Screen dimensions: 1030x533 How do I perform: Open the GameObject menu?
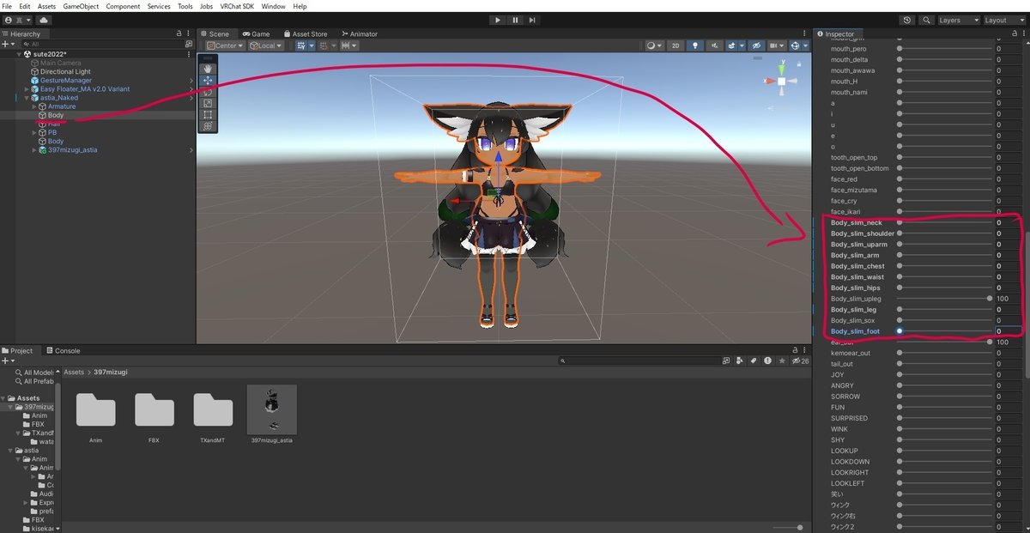click(x=82, y=6)
